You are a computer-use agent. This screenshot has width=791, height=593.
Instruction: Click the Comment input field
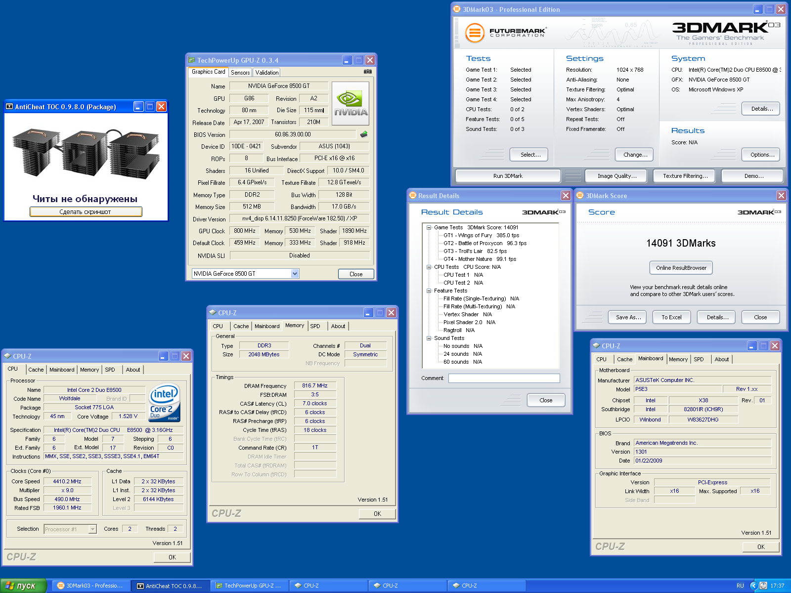point(504,378)
